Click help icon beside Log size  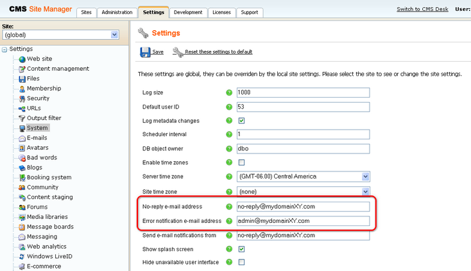[x=229, y=92]
